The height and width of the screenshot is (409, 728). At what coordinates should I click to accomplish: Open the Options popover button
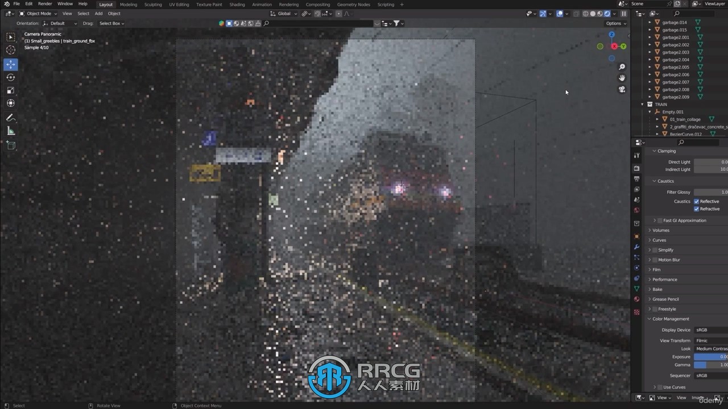pos(616,23)
